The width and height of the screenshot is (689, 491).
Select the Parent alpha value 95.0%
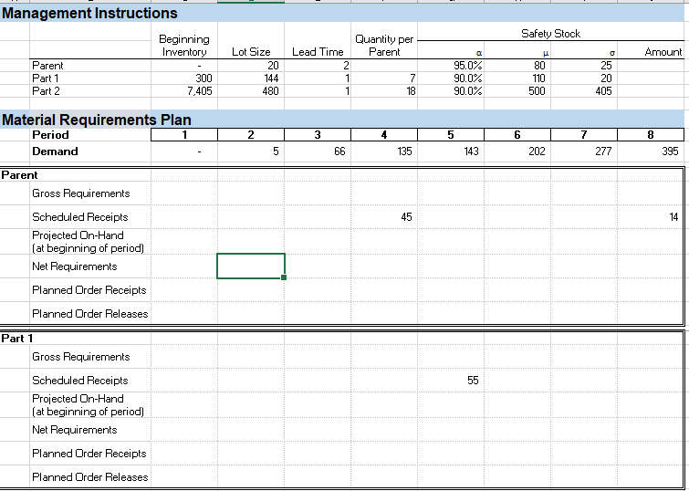coord(467,66)
